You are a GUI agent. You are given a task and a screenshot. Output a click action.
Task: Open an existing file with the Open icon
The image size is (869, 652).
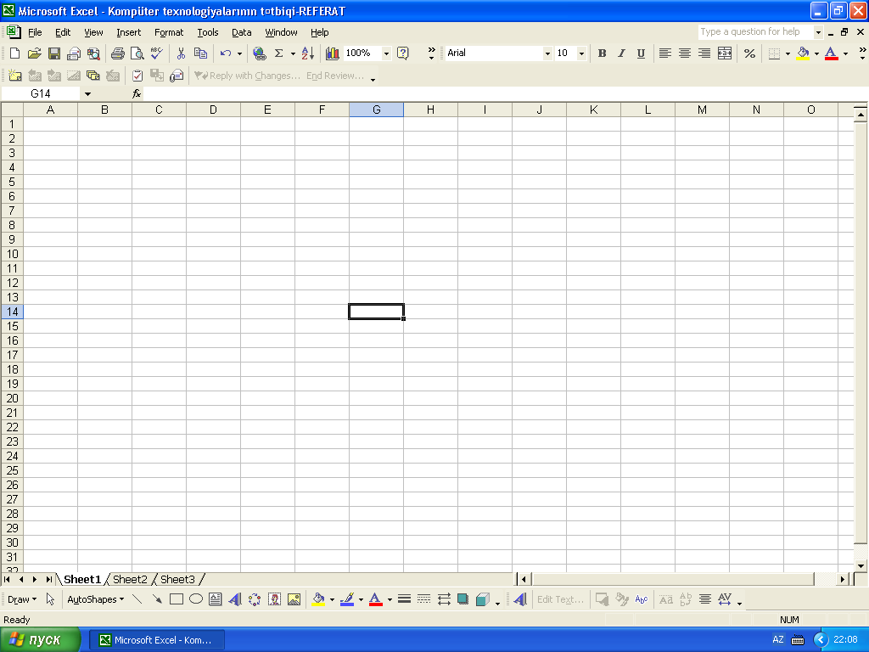pos(34,53)
